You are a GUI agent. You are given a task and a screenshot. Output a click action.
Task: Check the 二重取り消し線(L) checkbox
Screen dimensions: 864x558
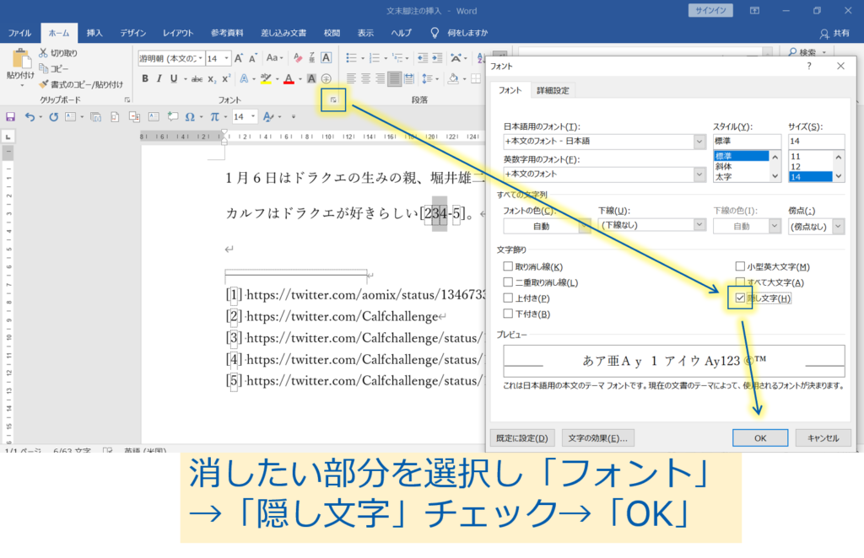tap(508, 282)
